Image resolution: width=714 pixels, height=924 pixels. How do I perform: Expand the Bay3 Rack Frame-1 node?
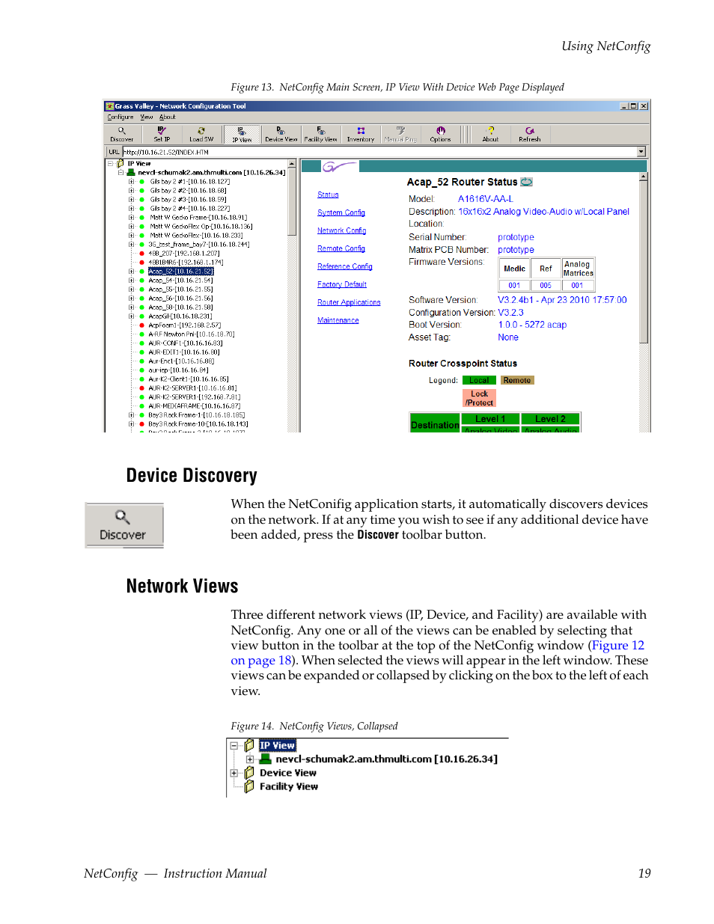coord(132,414)
